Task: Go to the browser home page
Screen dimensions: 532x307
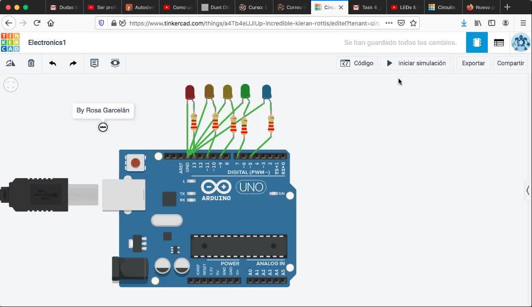Action: tap(51, 23)
